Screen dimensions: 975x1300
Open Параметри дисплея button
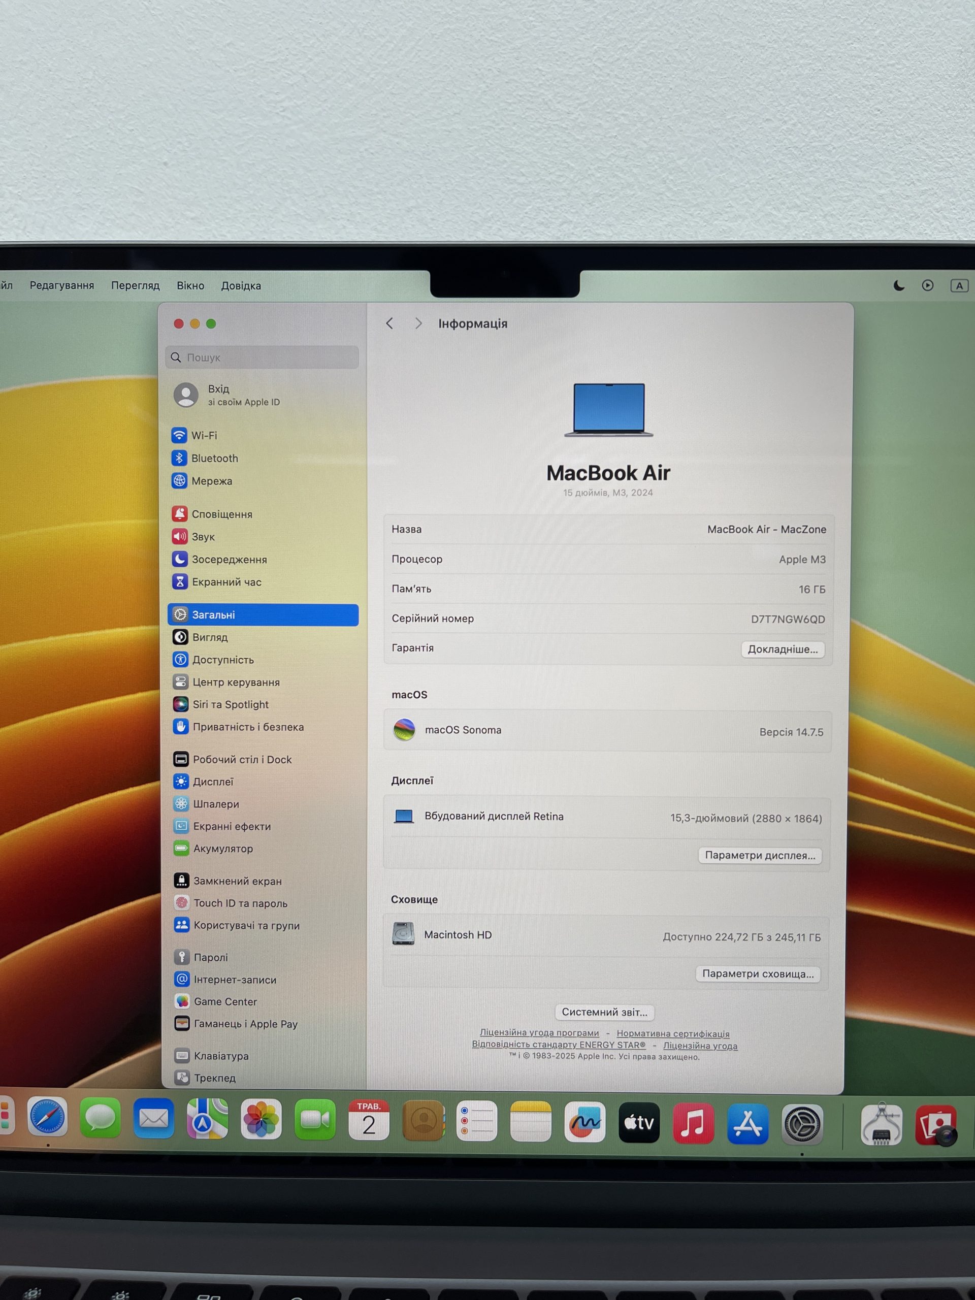[x=760, y=855]
